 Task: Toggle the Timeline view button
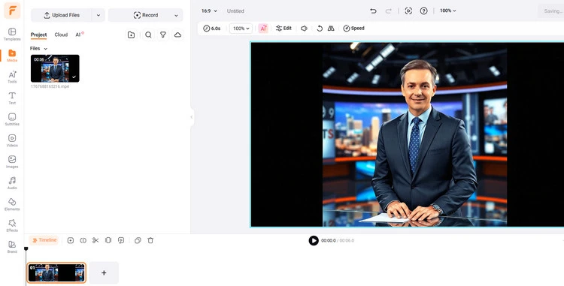click(x=44, y=240)
